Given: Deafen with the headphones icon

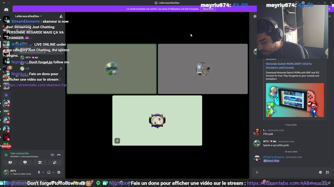Looking at the screenshot, I should click(x=49, y=172).
